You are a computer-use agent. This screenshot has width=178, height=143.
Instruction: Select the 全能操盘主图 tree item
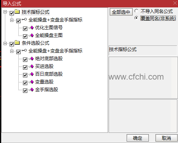49,35
